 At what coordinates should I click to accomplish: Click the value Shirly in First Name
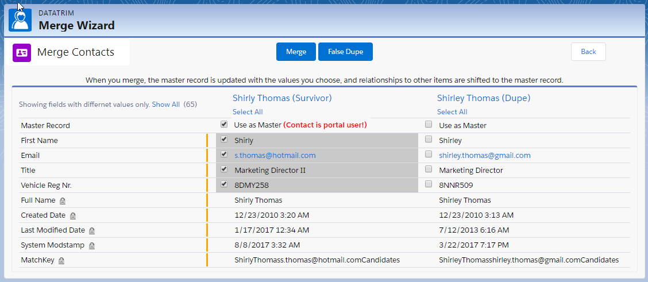coord(244,140)
